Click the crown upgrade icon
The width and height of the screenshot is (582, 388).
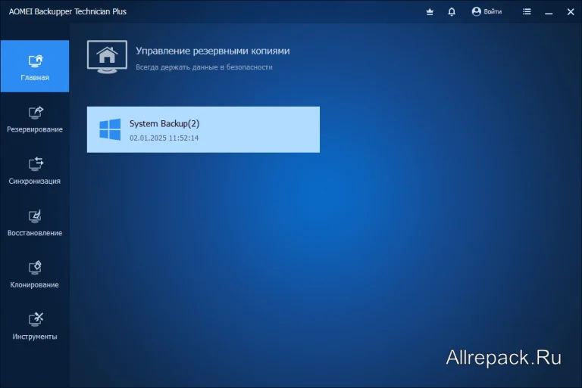tap(430, 12)
